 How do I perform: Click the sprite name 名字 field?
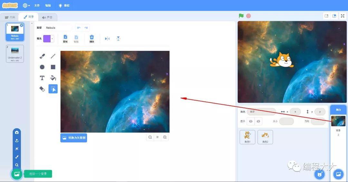(x=261, y=112)
